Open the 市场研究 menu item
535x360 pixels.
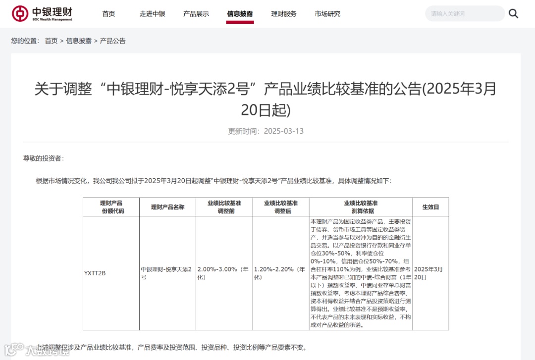click(327, 14)
